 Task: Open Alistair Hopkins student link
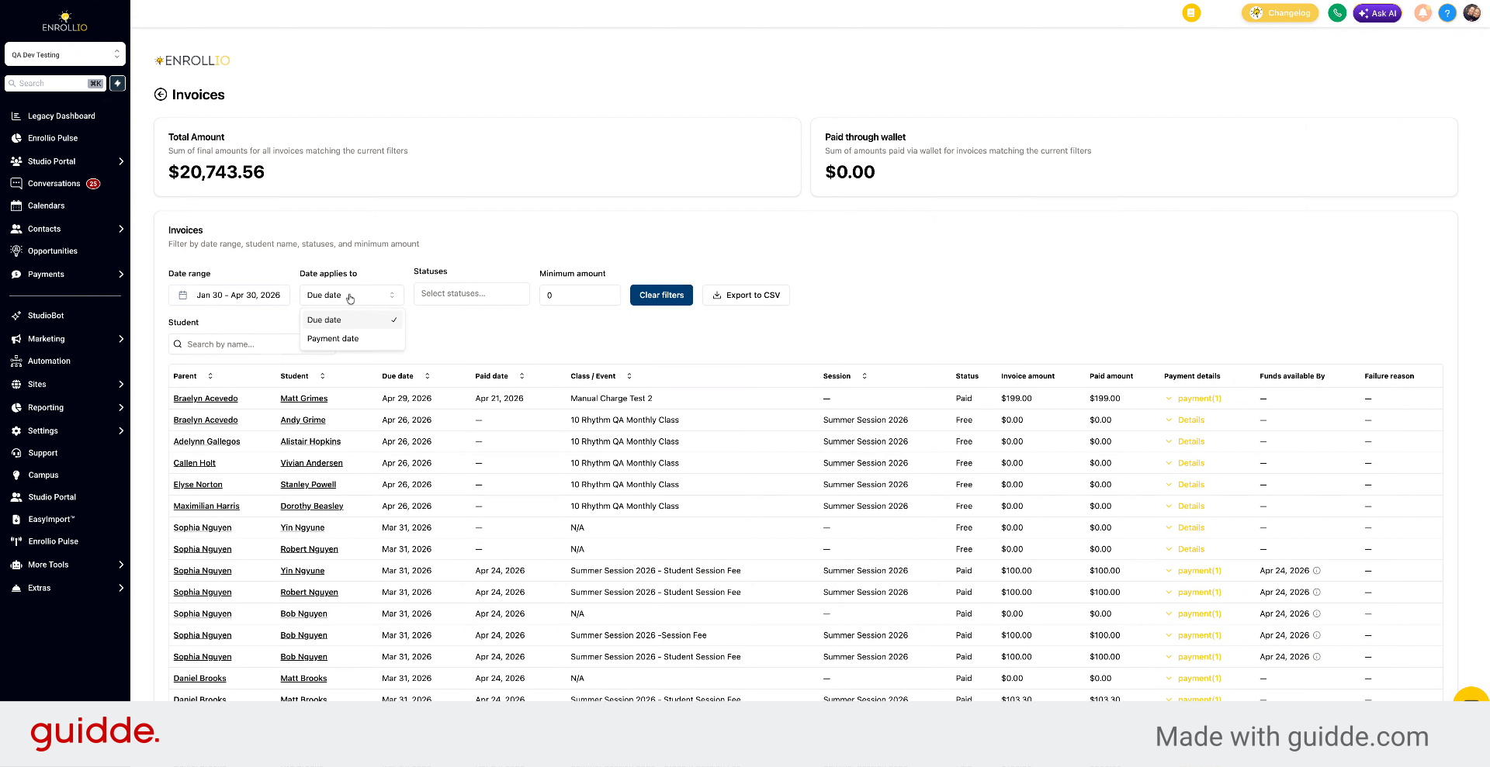tap(310, 442)
